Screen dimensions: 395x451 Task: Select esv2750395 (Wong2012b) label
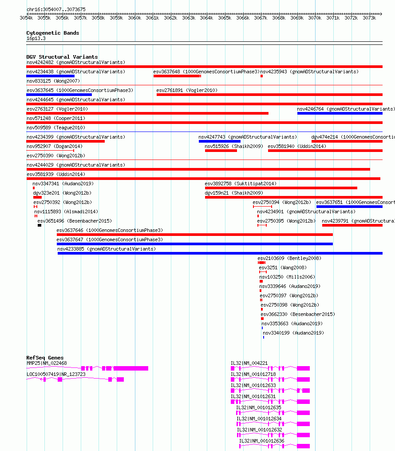pyautogui.click(x=286, y=221)
